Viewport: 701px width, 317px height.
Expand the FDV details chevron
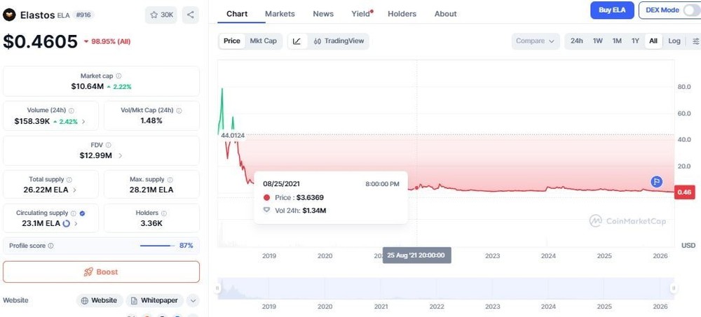click(x=120, y=155)
